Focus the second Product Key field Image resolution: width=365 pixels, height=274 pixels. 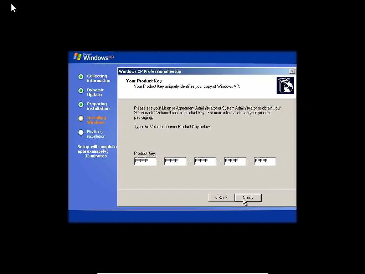[x=175, y=161]
